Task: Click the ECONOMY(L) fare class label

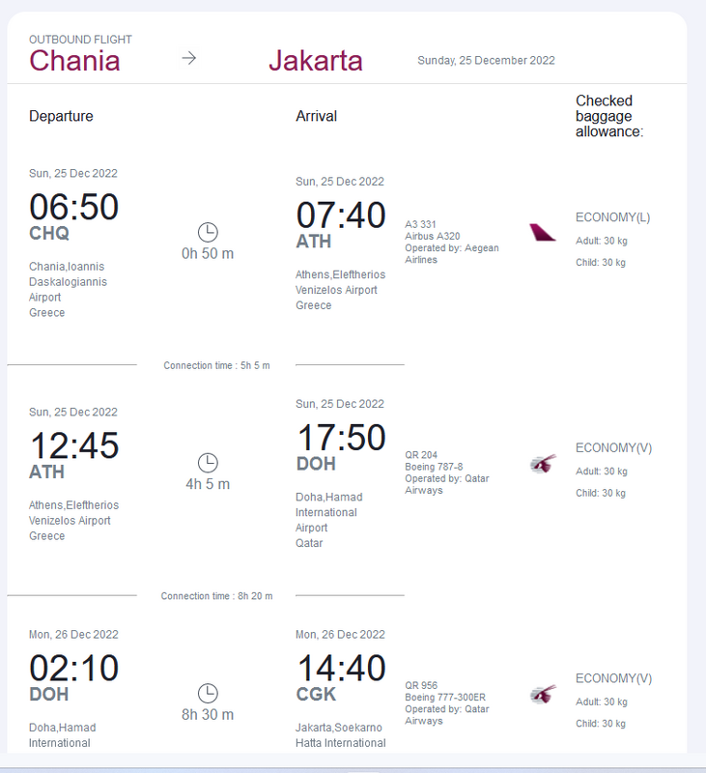Action: pos(612,217)
